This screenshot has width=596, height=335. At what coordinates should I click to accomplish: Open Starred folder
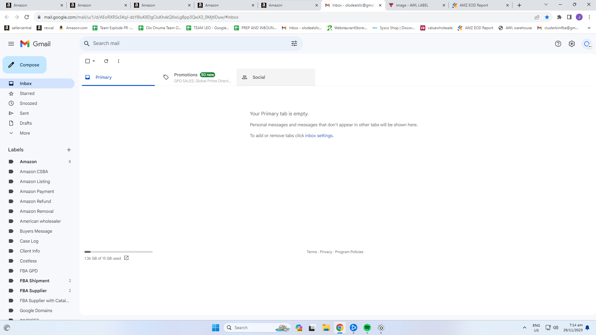coord(37,93)
